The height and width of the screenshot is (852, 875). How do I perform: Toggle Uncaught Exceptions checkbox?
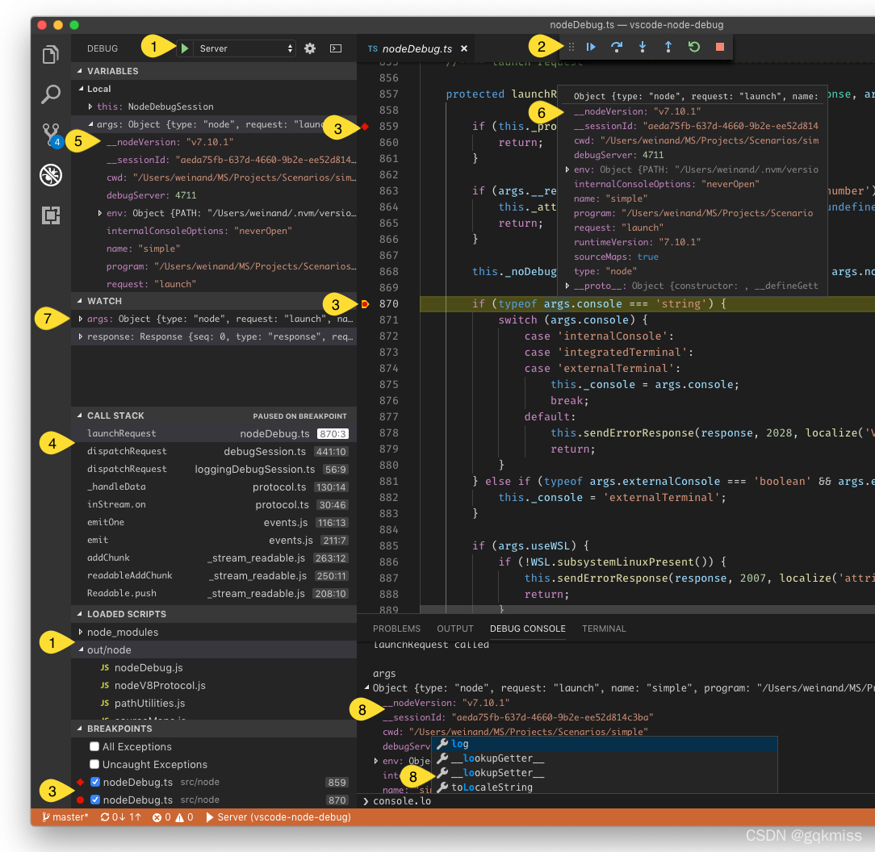click(94, 764)
